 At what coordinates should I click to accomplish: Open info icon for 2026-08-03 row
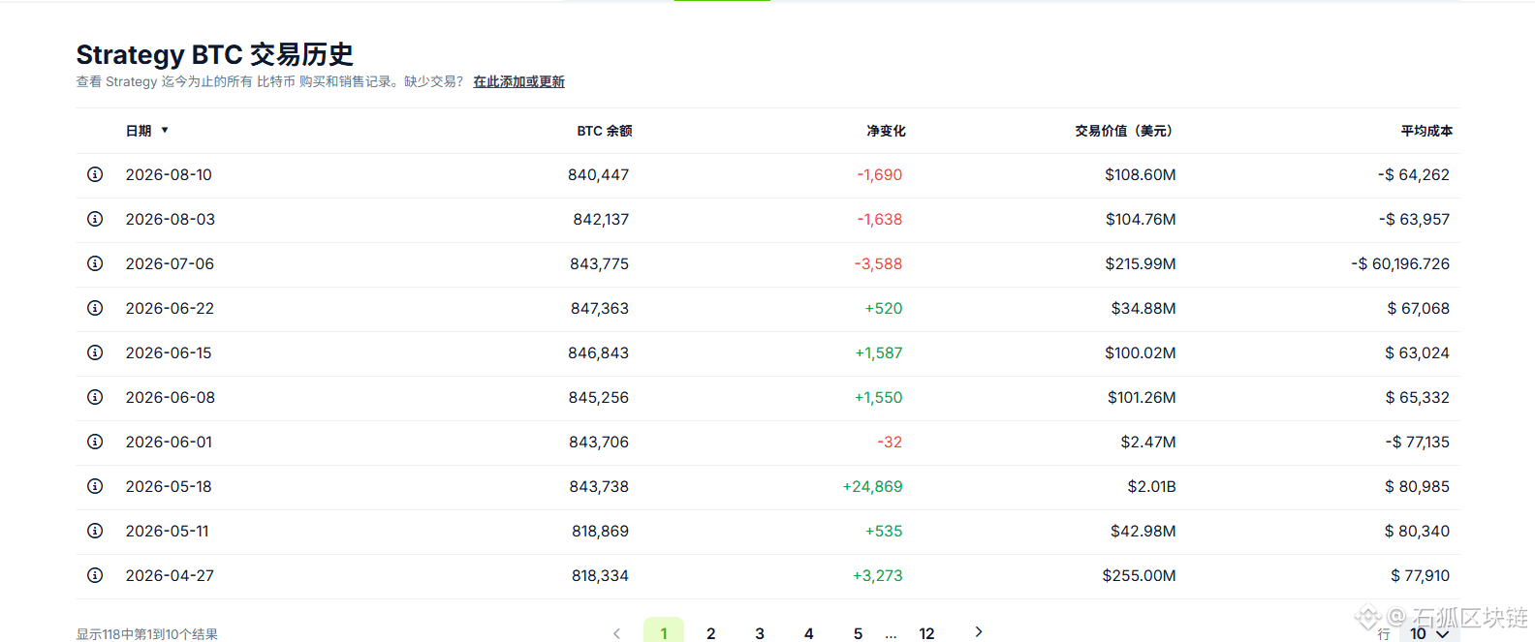pos(95,219)
